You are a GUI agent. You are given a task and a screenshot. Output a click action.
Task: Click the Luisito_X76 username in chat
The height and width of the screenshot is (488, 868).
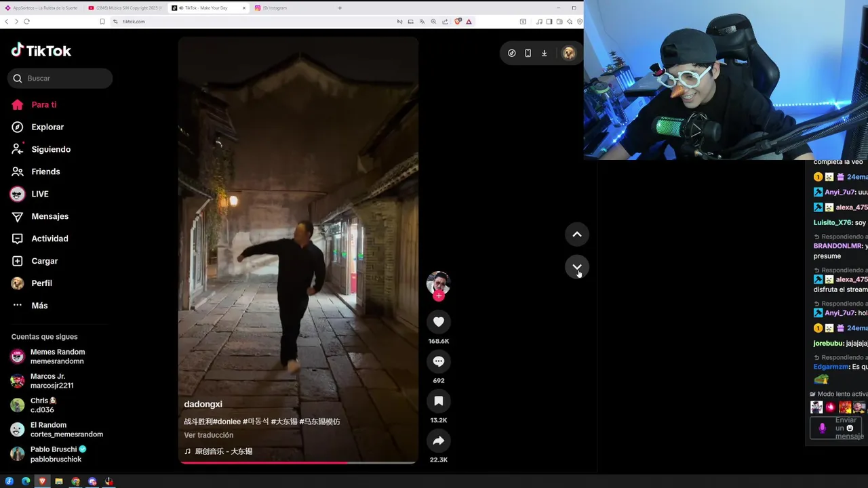(x=833, y=222)
